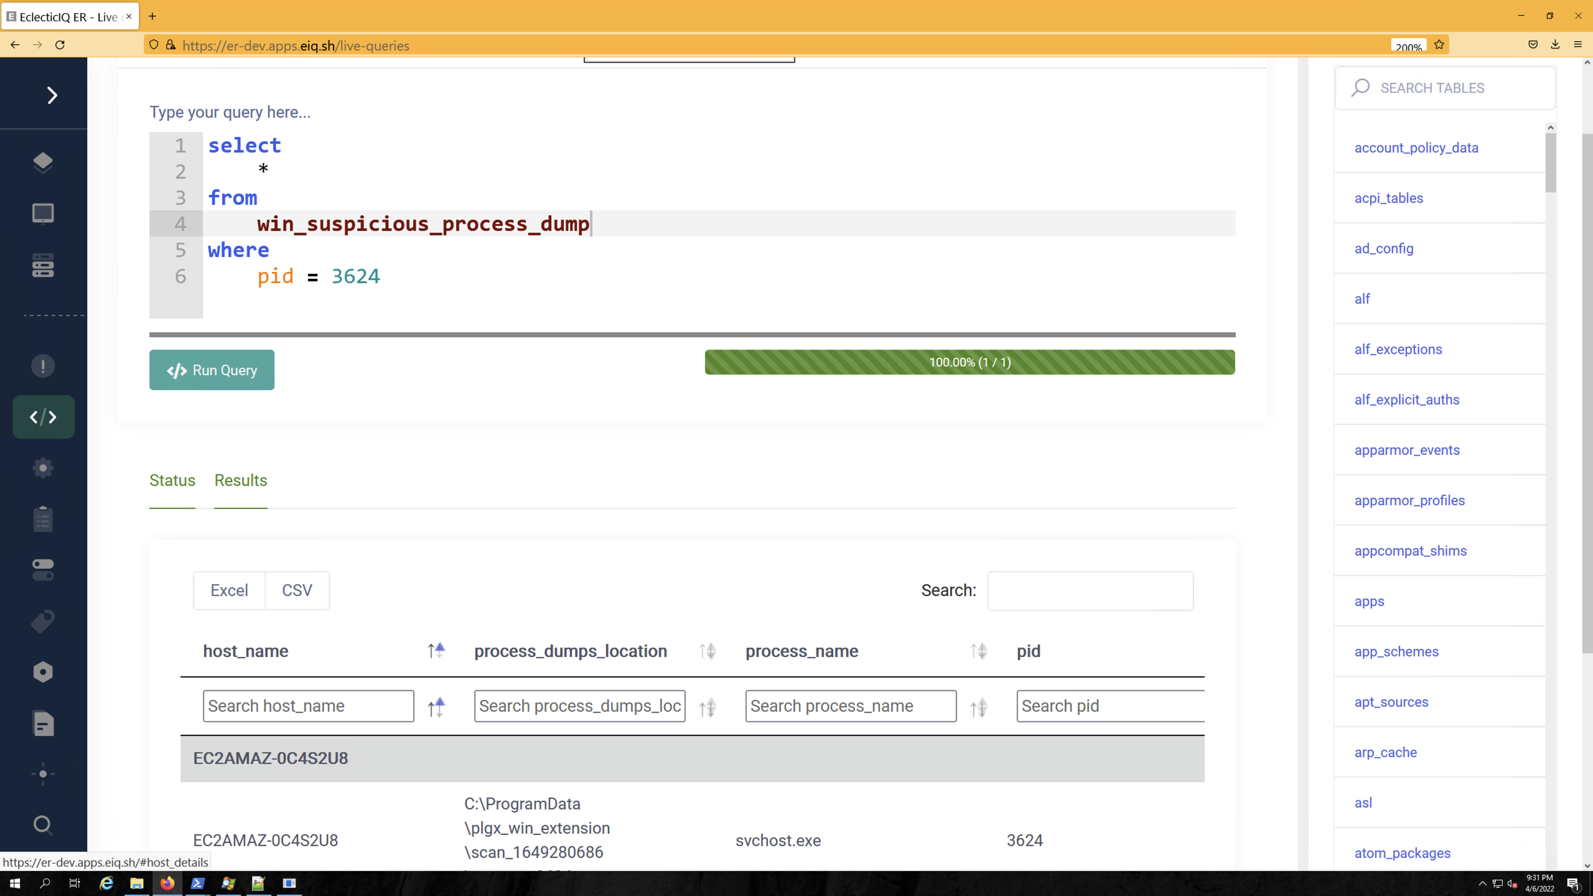Open the toggle switches icon in sidebar
Viewport: 1593px width, 896px height.
(43, 570)
